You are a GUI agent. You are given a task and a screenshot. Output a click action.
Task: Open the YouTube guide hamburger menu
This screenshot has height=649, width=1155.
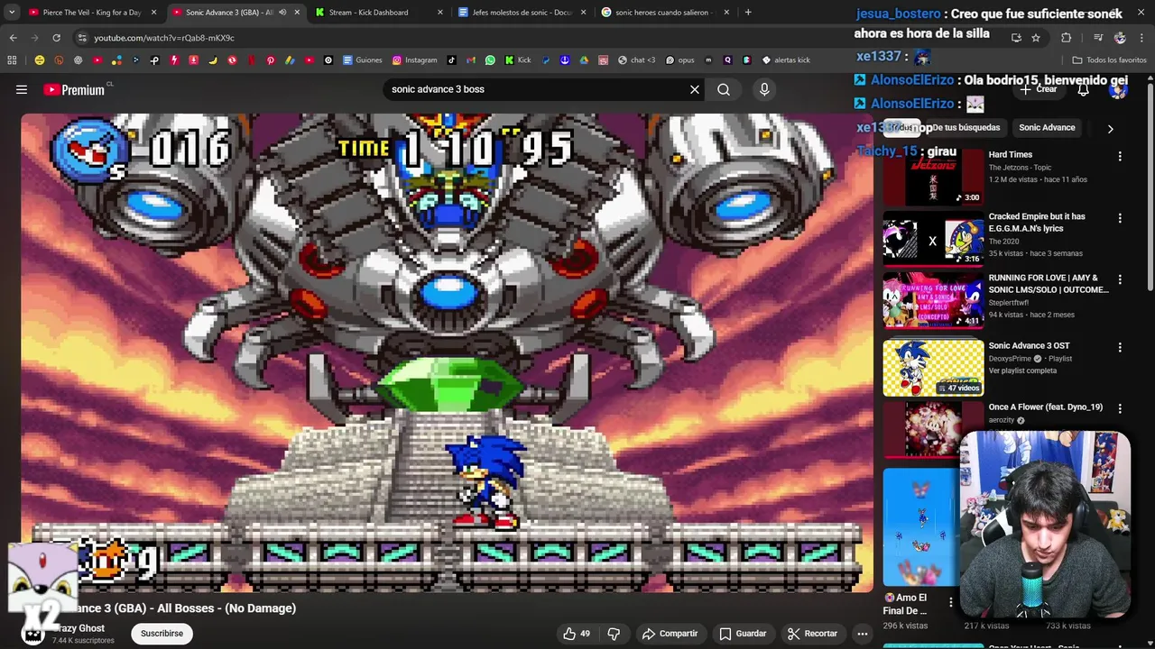22,89
